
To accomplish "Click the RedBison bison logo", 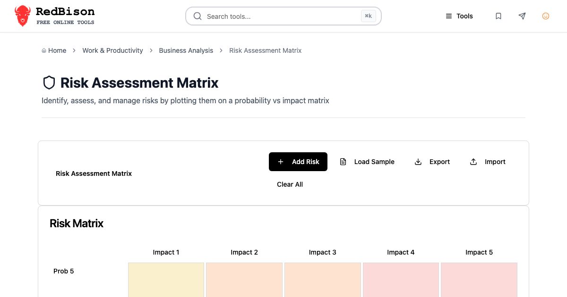I will click(22, 16).
